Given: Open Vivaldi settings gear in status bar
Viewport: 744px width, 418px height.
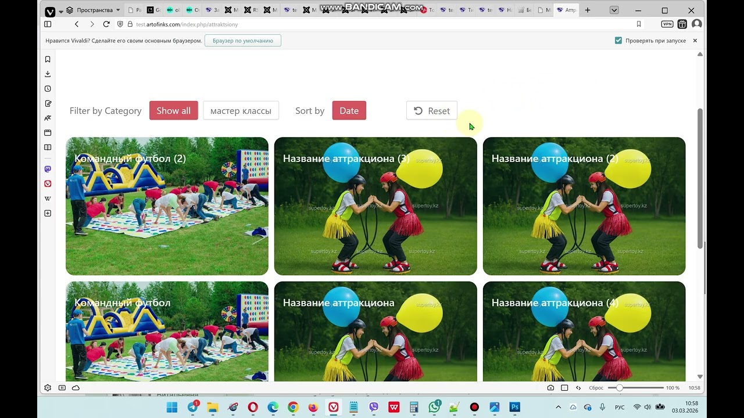Looking at the screenshot, I should (48, 388).
